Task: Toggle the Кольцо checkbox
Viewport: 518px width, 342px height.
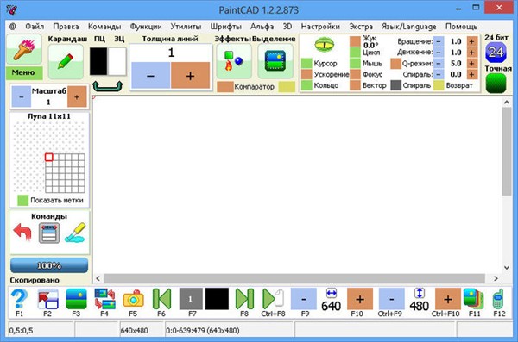Action: pos(306,85)
